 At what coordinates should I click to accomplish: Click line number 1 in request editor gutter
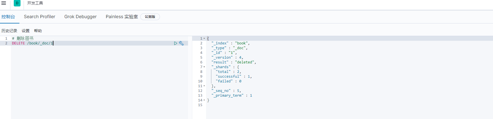6,39
